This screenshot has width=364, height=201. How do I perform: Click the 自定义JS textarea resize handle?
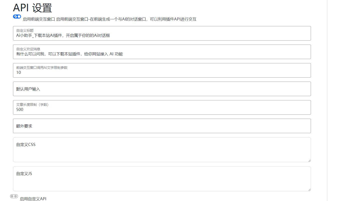pyautogui.click(x=309, y=190)
